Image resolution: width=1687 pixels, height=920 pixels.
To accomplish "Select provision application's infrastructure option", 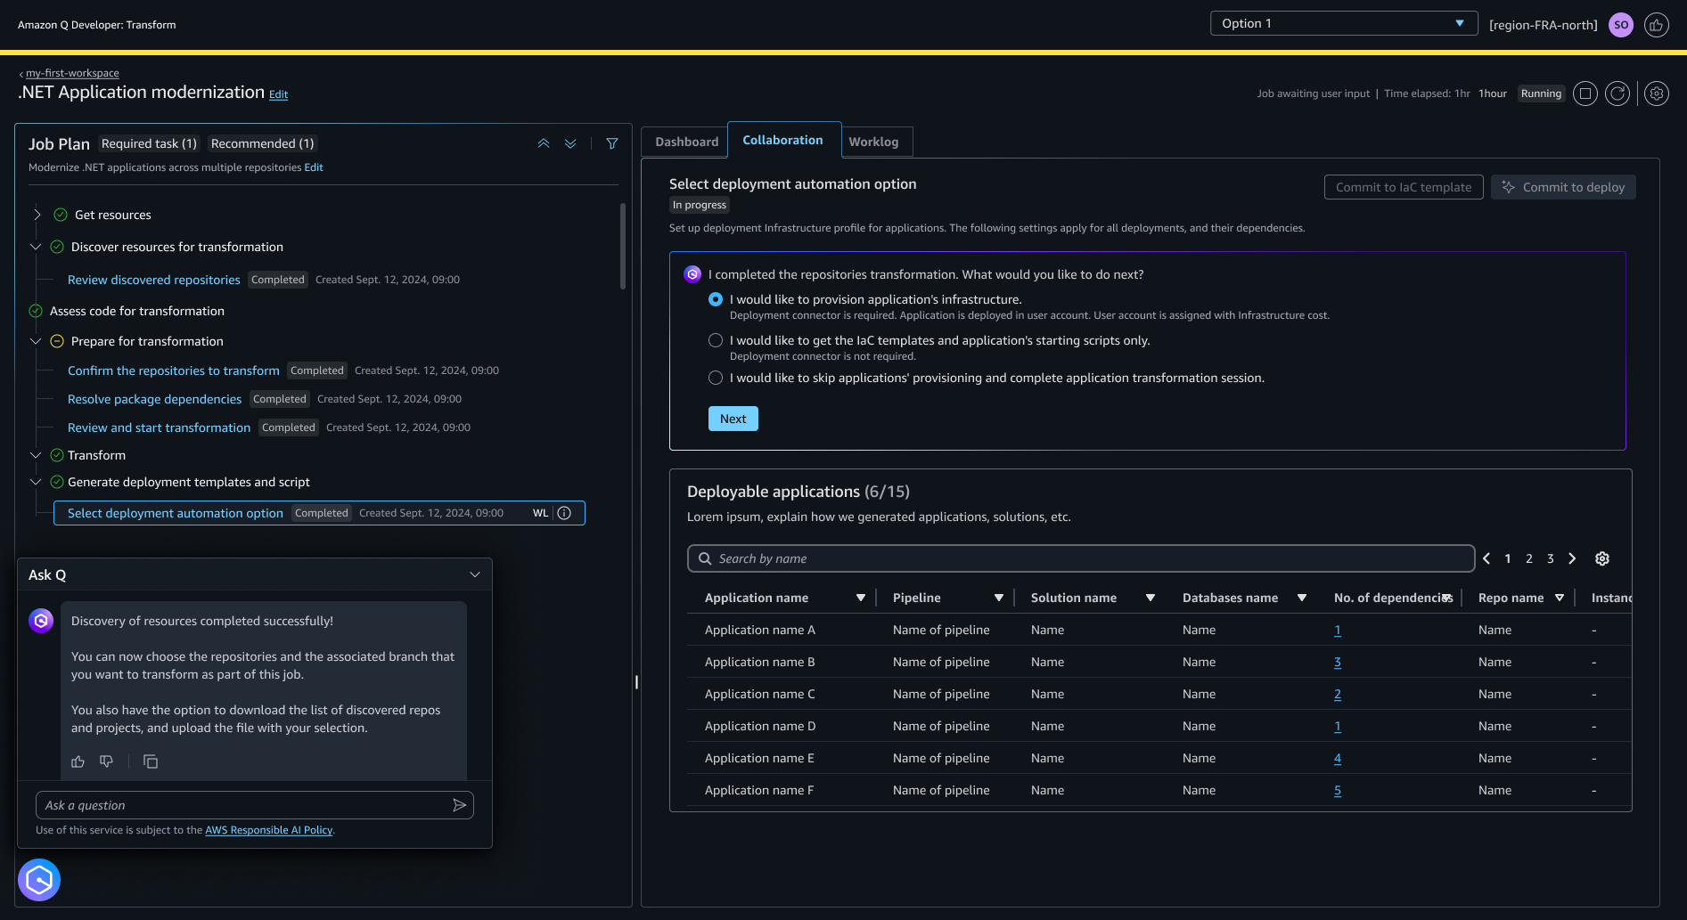I will point(716,299).
